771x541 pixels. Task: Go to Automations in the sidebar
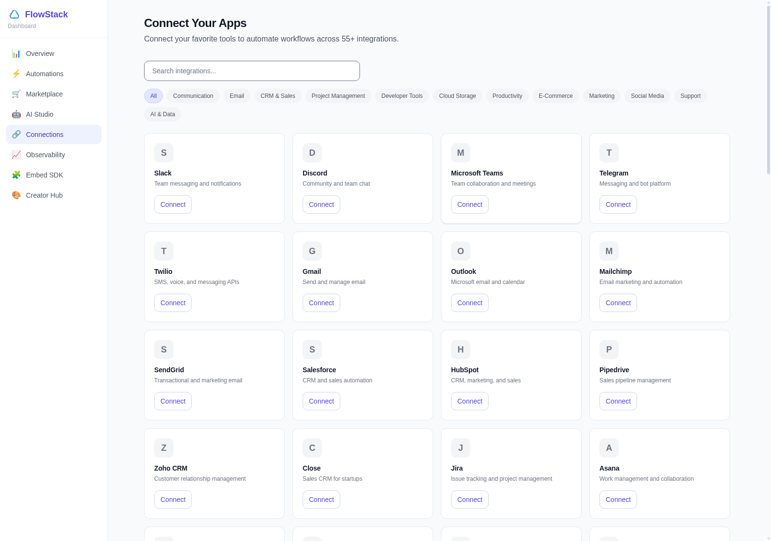click(53, 74)
